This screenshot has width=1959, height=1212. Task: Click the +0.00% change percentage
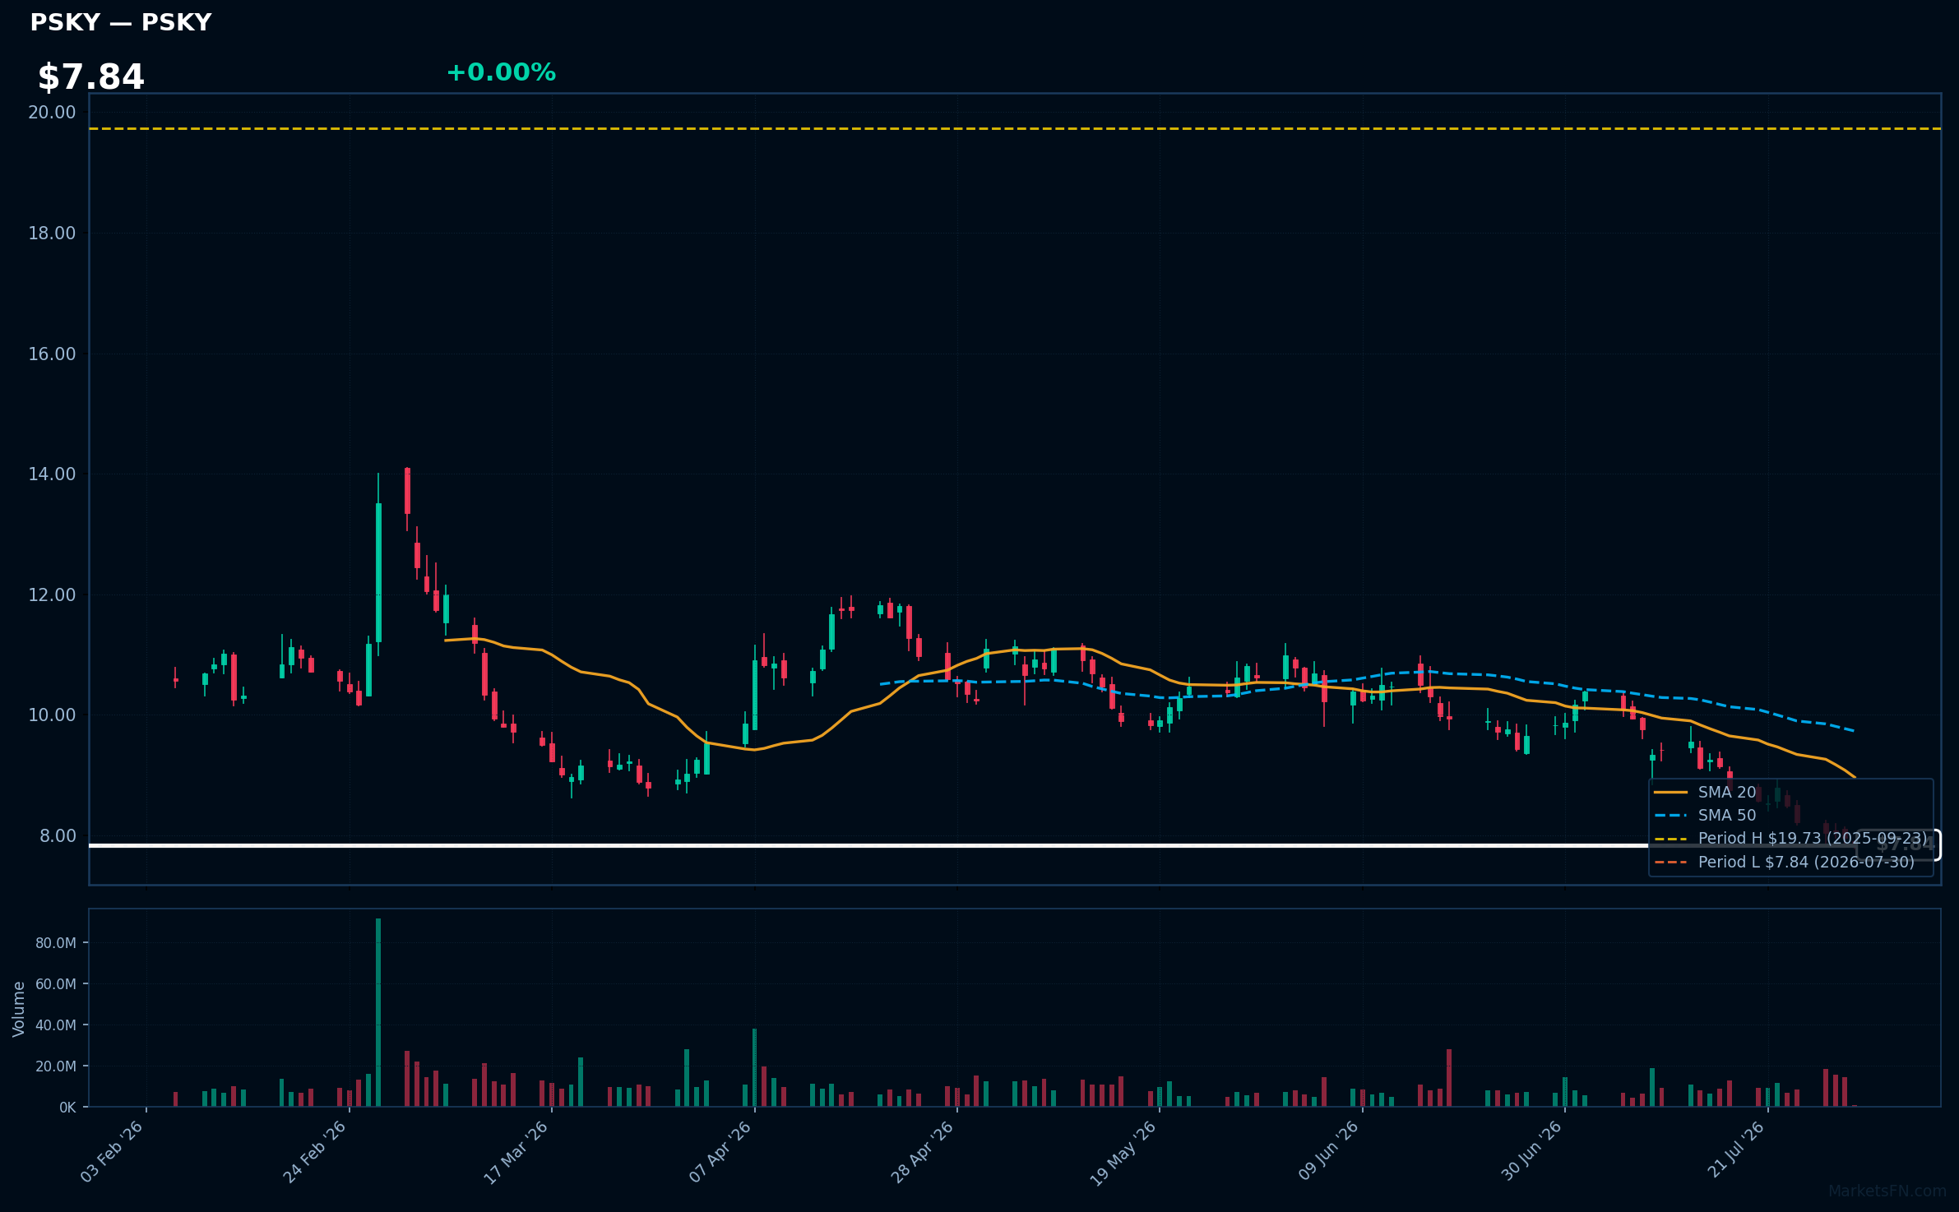point(501,72)
